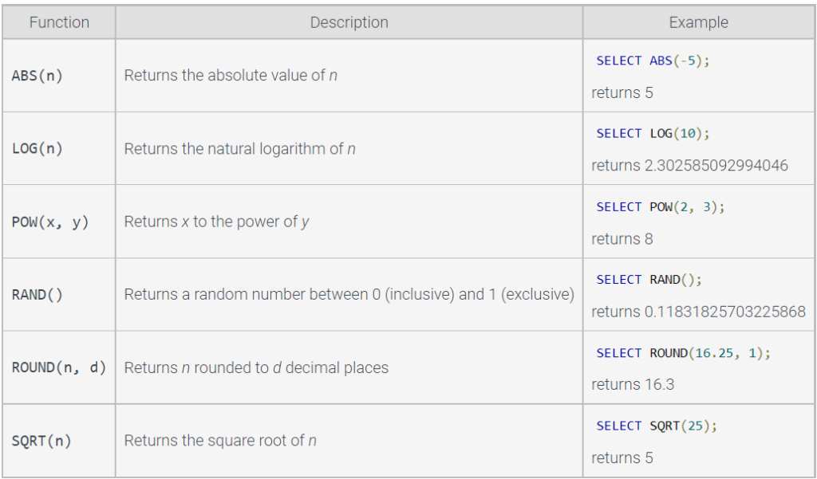817x479 pixels.
Task: Select the RAND() function cell
Action: 59,295
